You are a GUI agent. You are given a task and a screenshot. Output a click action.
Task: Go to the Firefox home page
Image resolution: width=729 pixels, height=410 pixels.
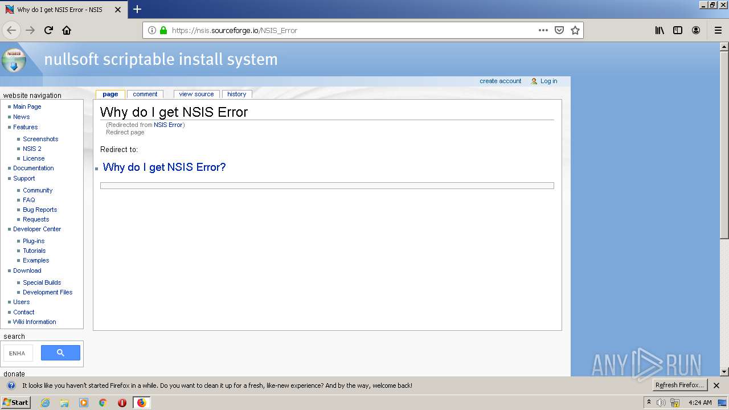67,30
